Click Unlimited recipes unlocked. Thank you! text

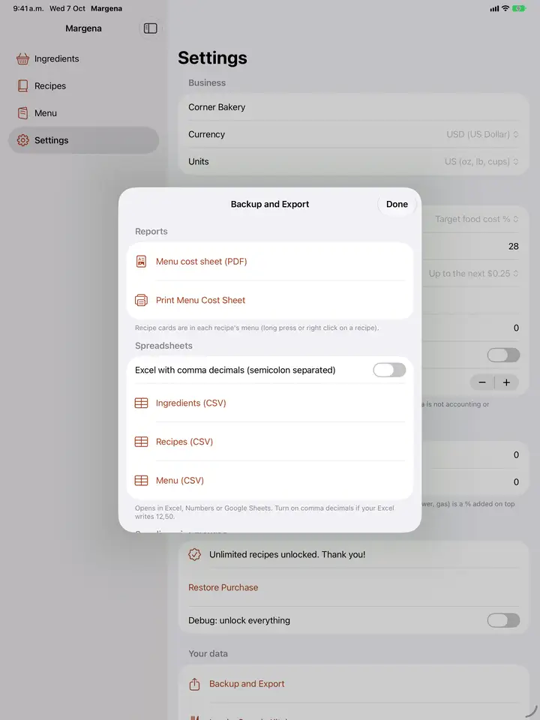pos(287,555)
